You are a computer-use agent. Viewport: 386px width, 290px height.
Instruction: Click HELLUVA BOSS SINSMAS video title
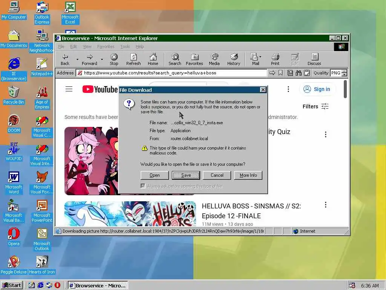[x=251, y=211]
